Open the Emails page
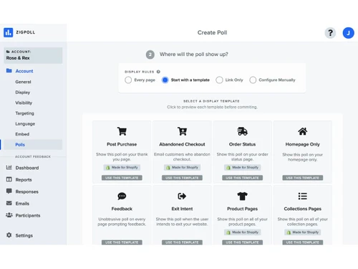The height and width of the screenshot is (269, 358). click(x=22, y=204)
